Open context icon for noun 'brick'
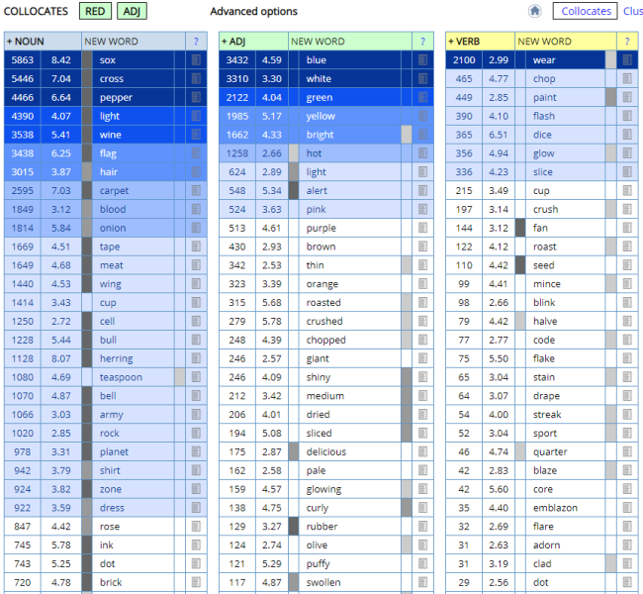This screenshot has height=594, width=643. [x=196, y=582]
